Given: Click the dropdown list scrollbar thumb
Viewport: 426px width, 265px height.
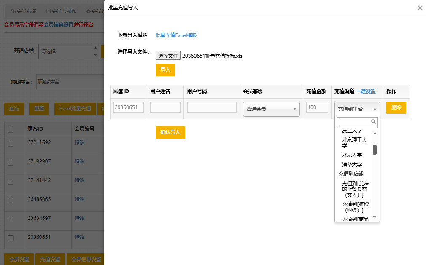Looking at the screenshot, I should click(375, 150).
